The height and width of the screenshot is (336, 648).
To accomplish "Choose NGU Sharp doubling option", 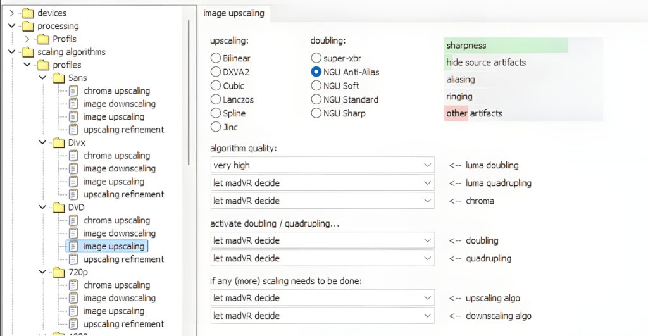I will click(x=316, y=113).
